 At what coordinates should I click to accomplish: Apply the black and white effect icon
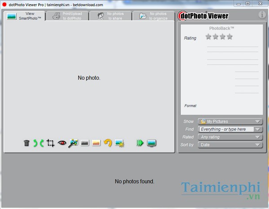tap(84, 143)
